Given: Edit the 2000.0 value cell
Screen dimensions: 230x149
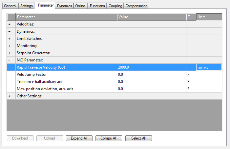Looking at the screenshot, I should 152,67.
